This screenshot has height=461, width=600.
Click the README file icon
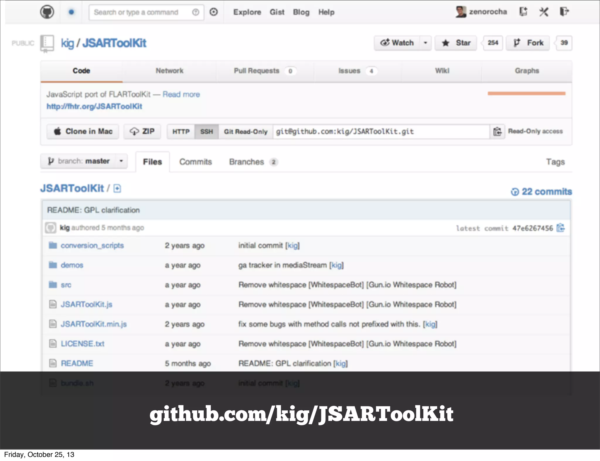point(53,363)
